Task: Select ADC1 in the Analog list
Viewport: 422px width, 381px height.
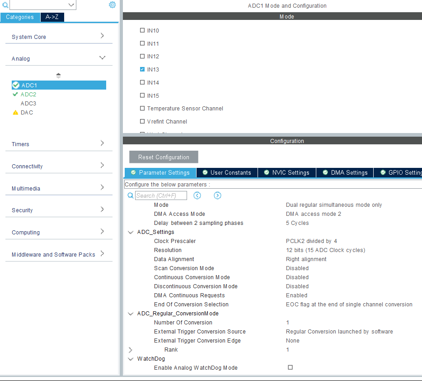Action: point(59,85)
